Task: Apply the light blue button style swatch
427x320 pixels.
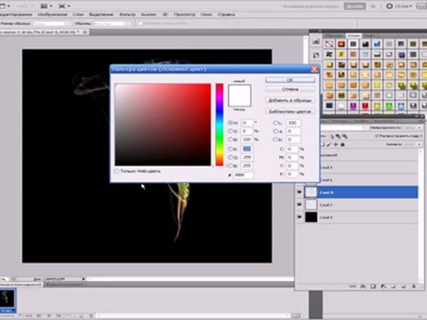Action: tap(401, 105)
